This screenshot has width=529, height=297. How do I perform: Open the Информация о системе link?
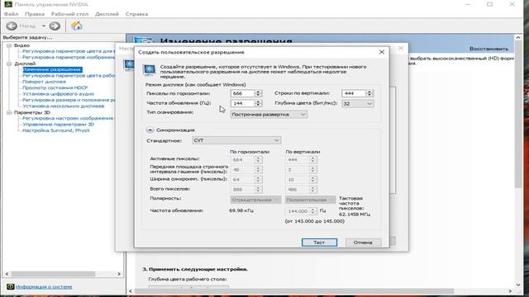44,287
